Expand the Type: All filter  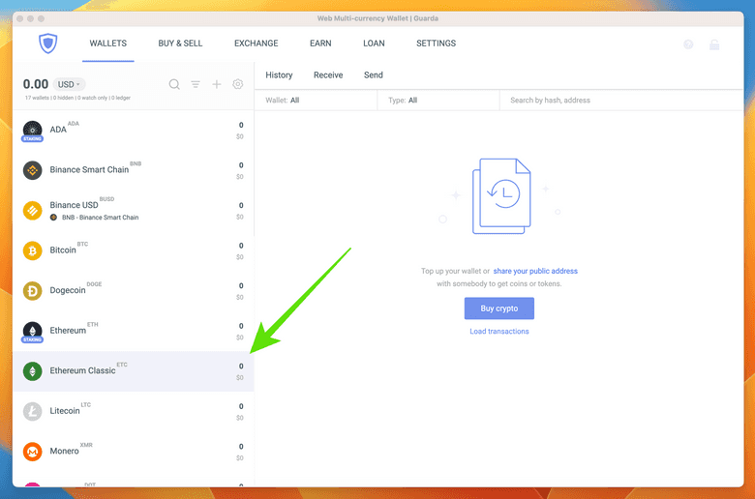[x=438, y=100]
